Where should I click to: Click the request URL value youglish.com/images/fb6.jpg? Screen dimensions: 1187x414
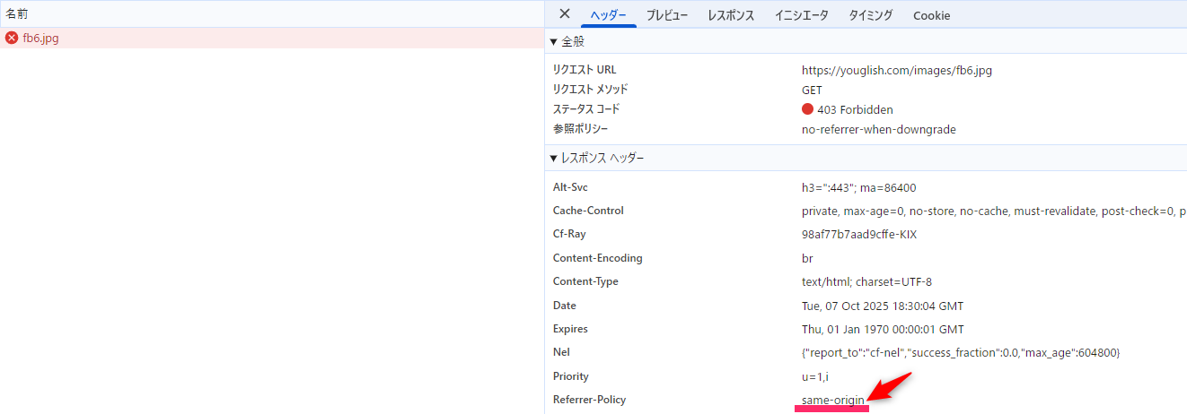click(x=896, y=70)
